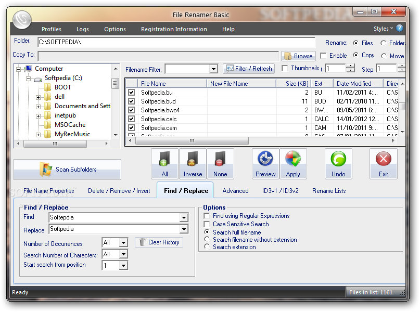Click the None selection button
Screen dimensions: 420x312
coord(220,164)
